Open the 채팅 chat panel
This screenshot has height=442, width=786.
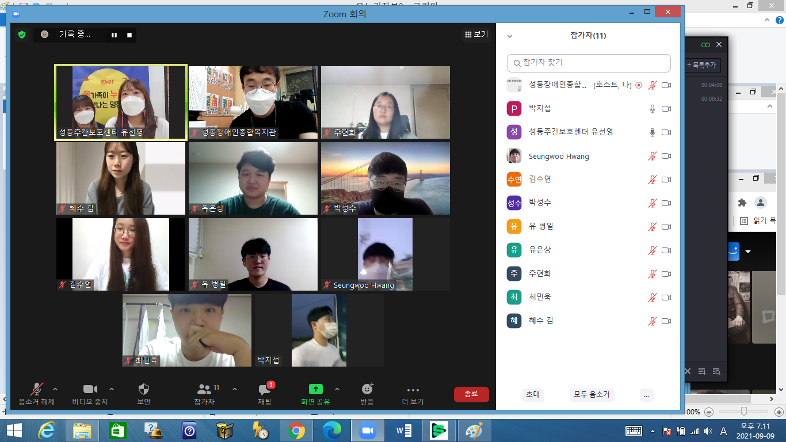[x=265, y=394]
